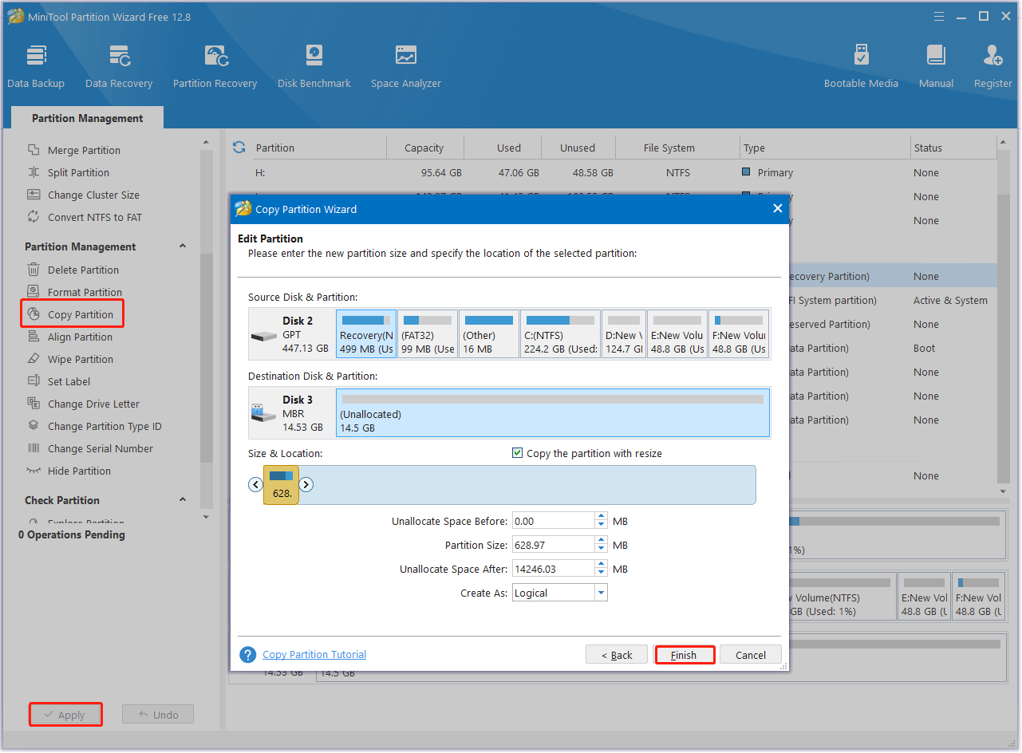Screen dimensions: 1022x753
Task: Open the application hamburger menu
Action: [x=941, y=16]
